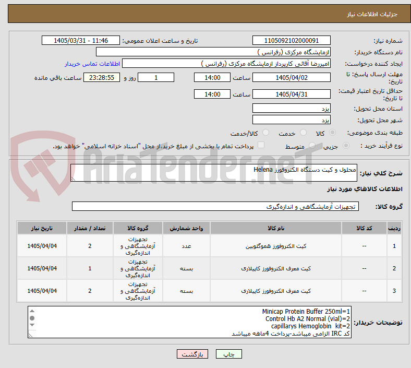Click the تعداد / مقدار column header
The height and width of the screenshot is (368, 411).
[x=90, y=228]
